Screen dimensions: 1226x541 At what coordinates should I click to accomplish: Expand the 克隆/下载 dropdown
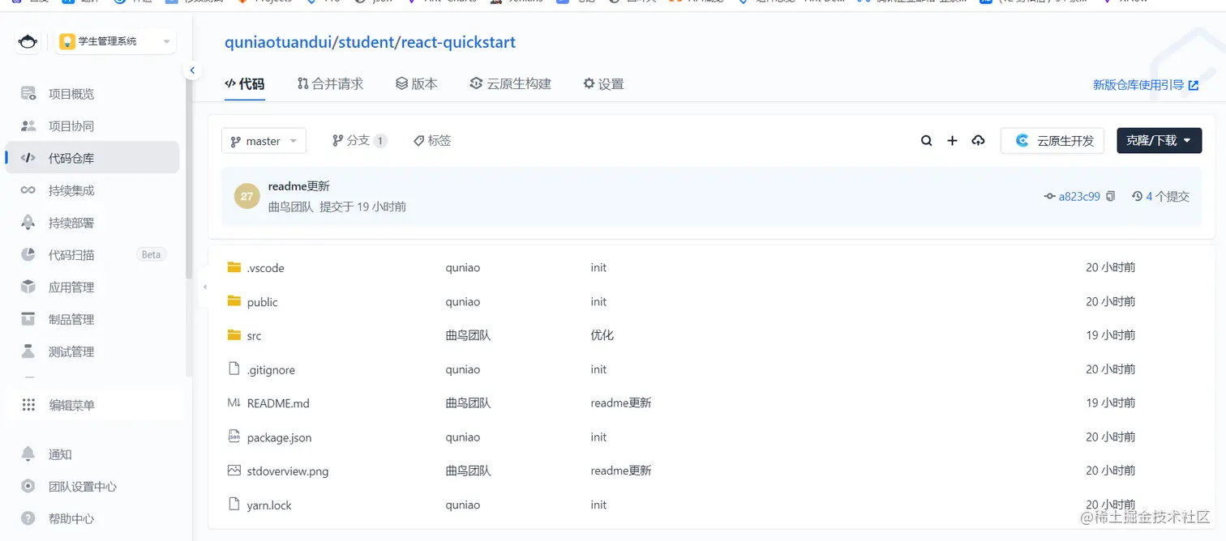(1159, 140)
